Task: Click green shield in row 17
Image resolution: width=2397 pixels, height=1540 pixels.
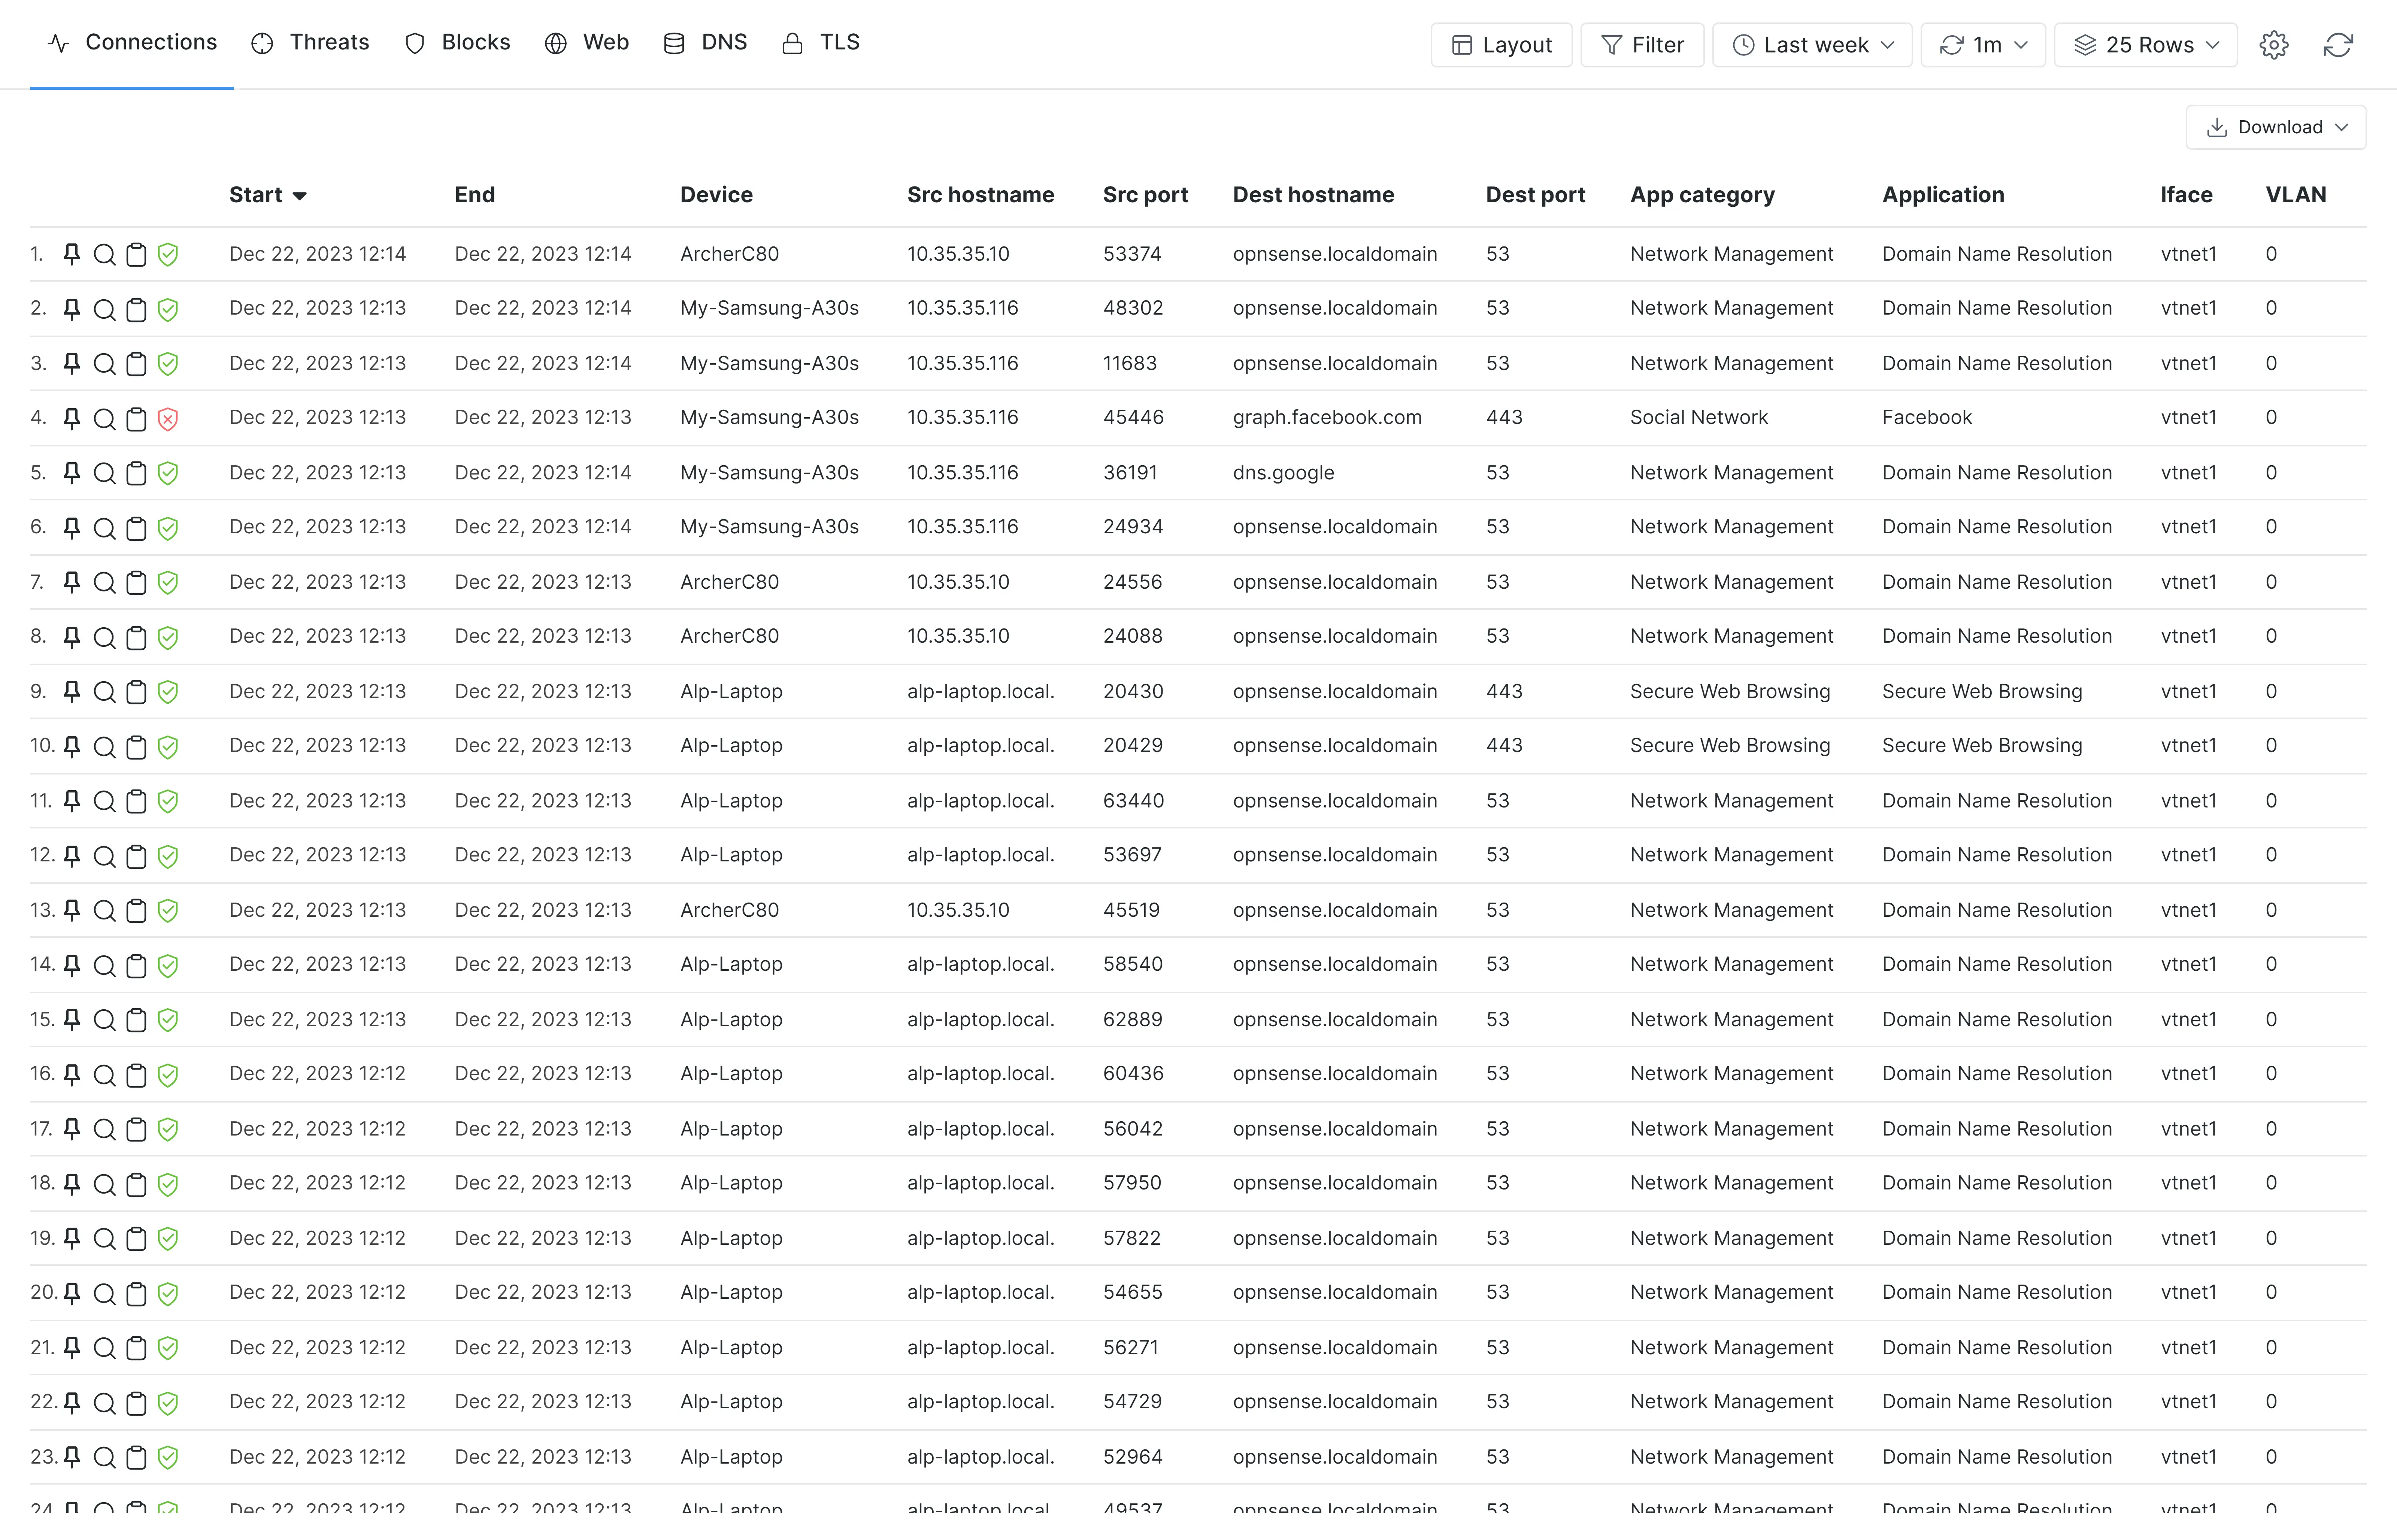Action: pos(168,1130)
